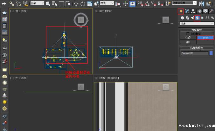Viewport: 215px width, 131px height.
Task: Click the Redo arrow icon
Action: tap(4, 4)
